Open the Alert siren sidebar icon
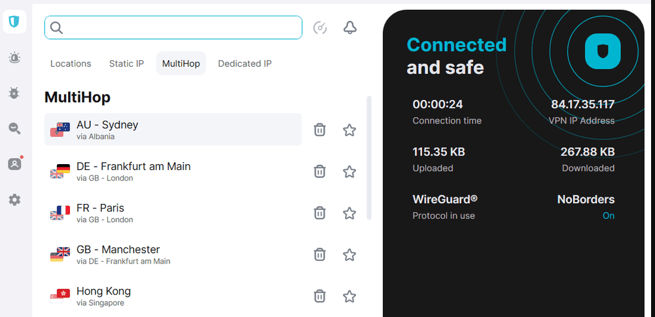Screen dimensions: 655x317 [x=14, y=58]
